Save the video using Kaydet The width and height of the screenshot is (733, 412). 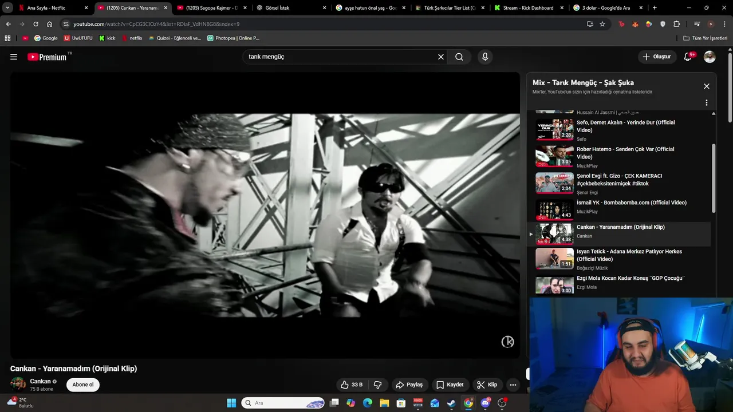[x=450, y=385]
